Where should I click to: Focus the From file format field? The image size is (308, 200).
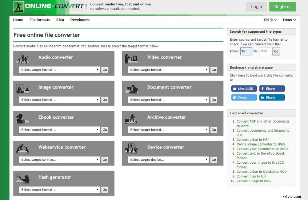click(246, 52)
